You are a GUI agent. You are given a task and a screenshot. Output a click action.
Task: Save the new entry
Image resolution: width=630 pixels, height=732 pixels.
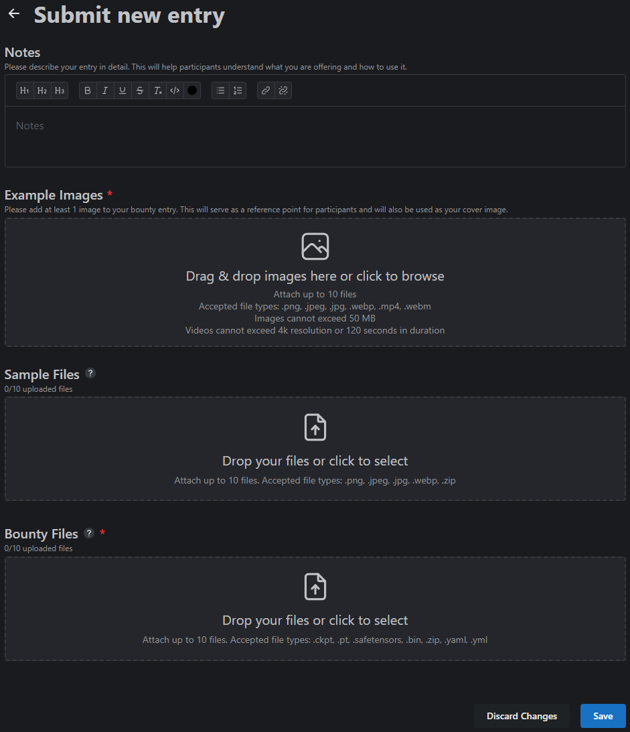coord(603,716)
